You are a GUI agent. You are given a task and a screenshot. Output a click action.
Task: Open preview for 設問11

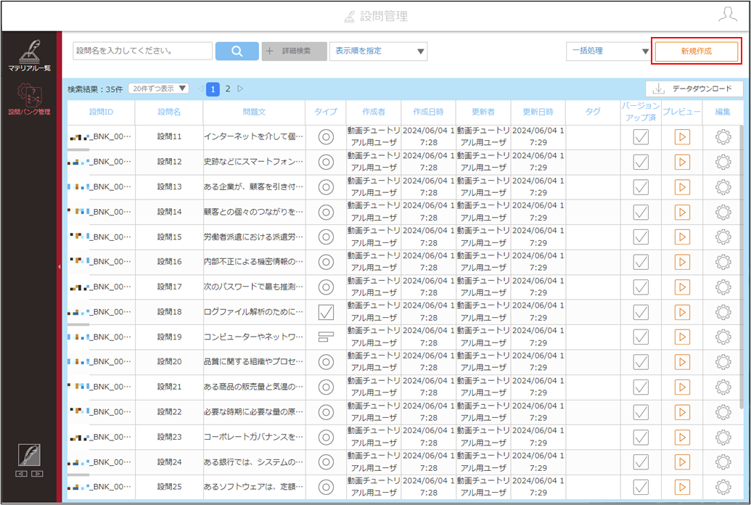(682, 137)
